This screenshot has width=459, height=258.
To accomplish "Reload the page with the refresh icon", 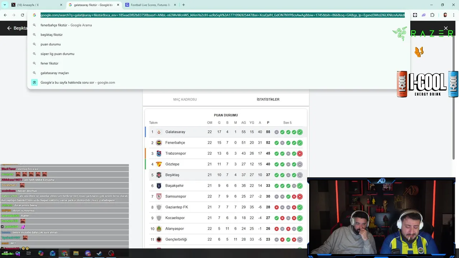I will (x=22, y=15).
